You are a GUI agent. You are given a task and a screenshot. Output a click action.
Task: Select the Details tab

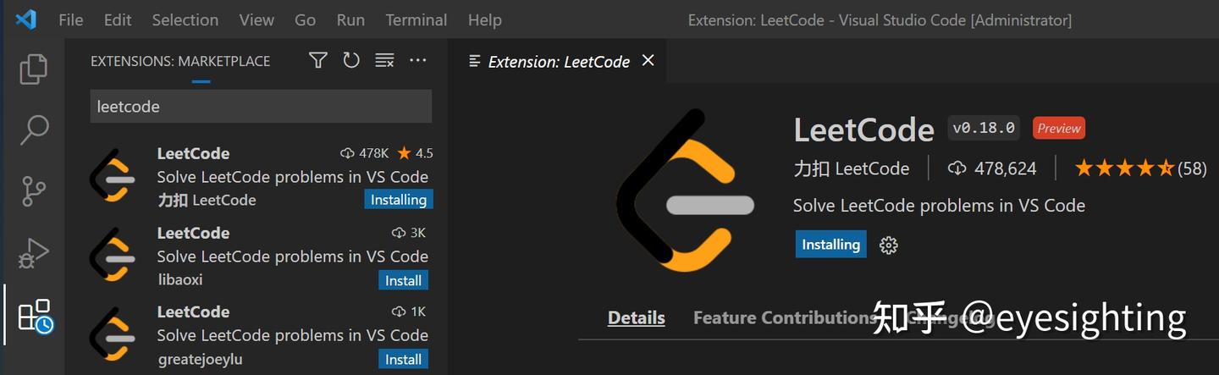(637, 317)
